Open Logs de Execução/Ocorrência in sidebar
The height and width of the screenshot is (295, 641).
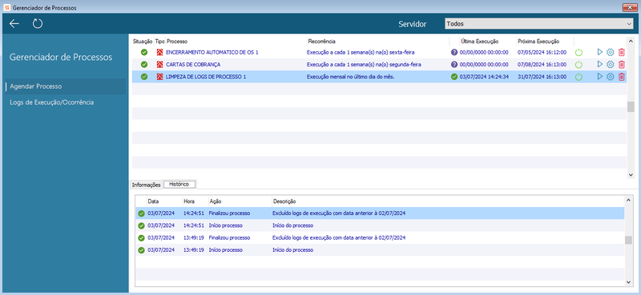click(x=52, y=102)
